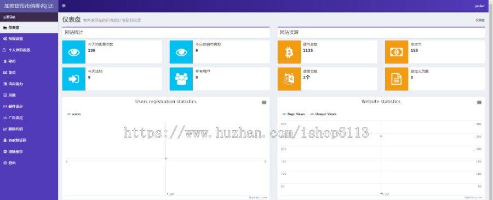This screenshot has height=200, width=493.
Task: Toggle the sidebar with the hamburger icon
Action: pos(64,6)
